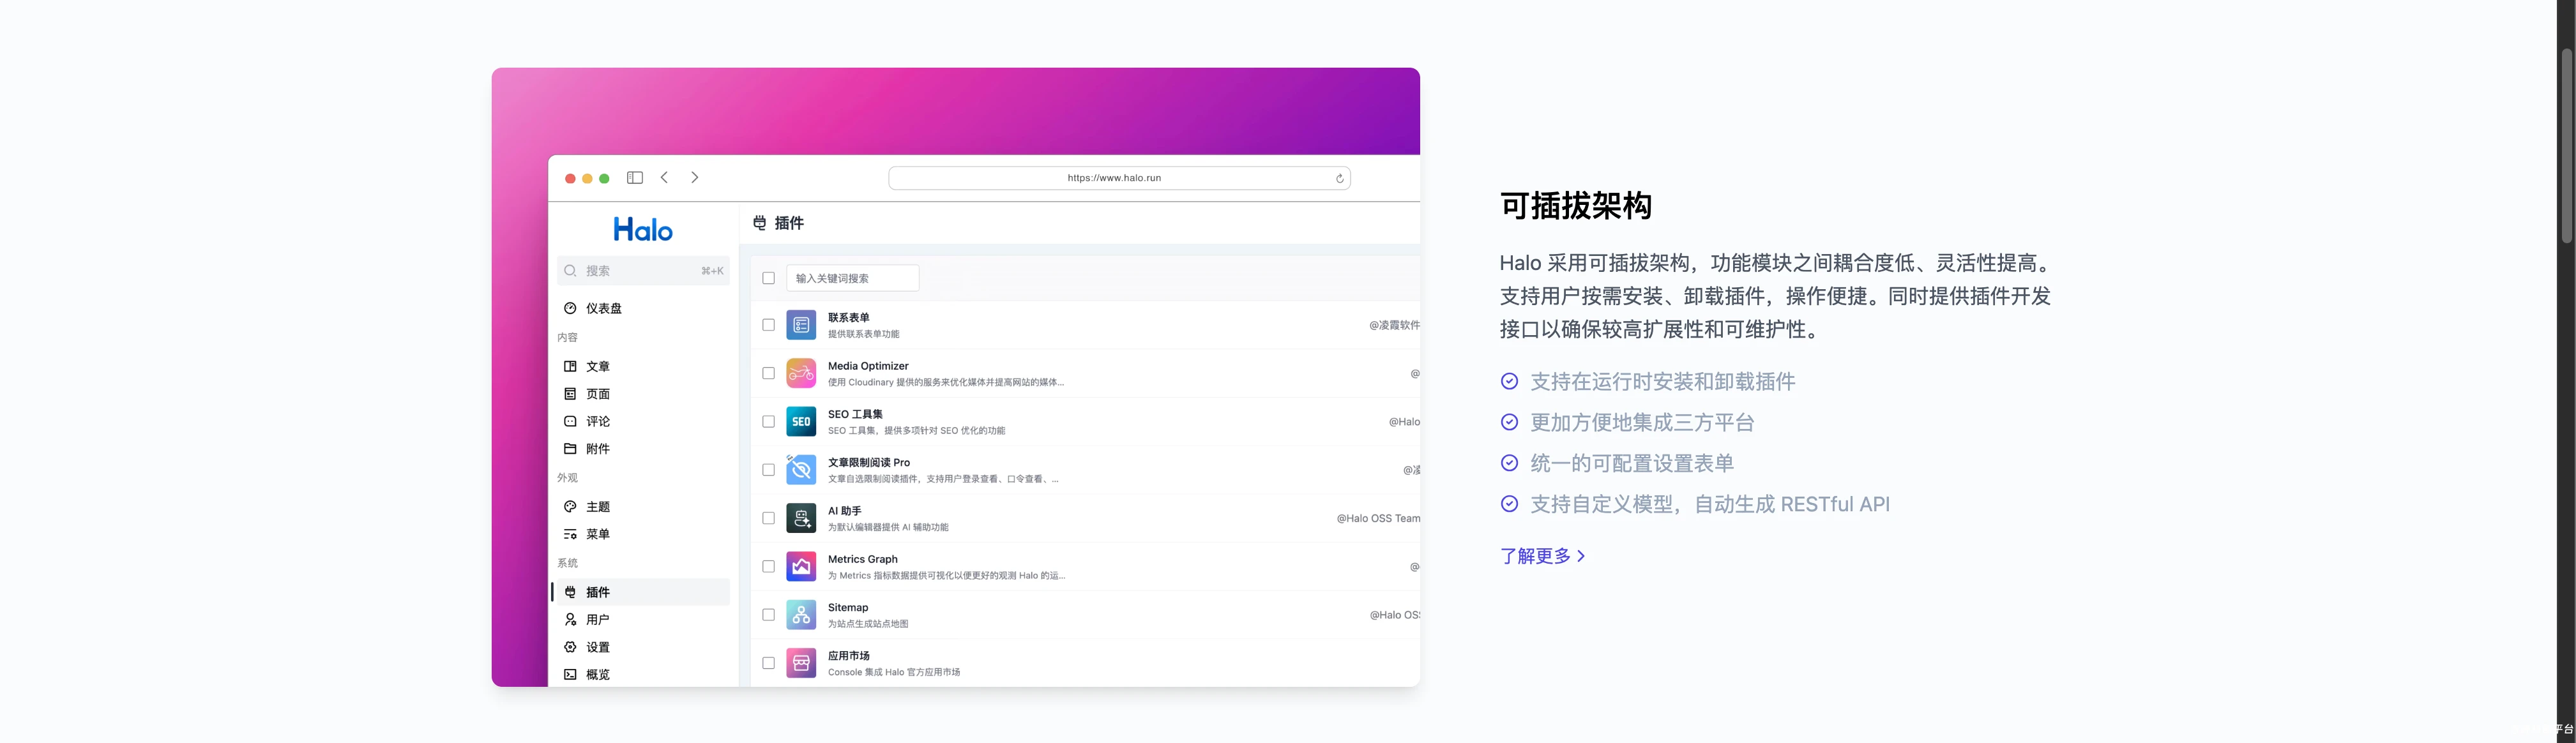The height and width of the screenshot is (743, 2576).
Task: Select the 仪表盘 dashboard icon in sidebar
Action: [570, 309]
